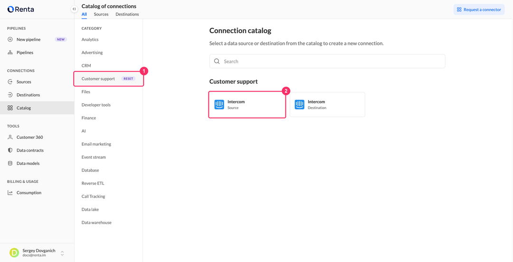Switch to the Sources tab
This screenshot has height=262, width=513.
pos(101,14)
